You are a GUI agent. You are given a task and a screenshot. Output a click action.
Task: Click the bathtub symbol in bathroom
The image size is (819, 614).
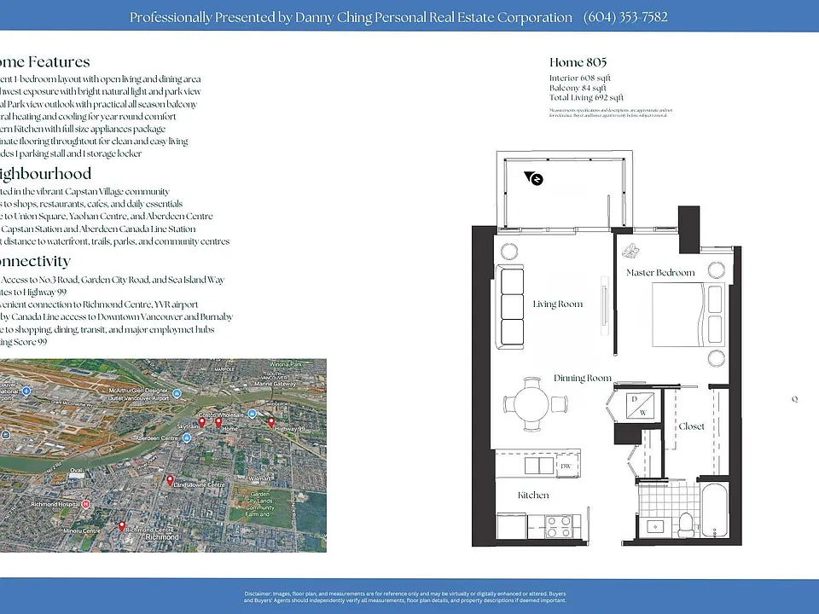(x=715, y=511)
